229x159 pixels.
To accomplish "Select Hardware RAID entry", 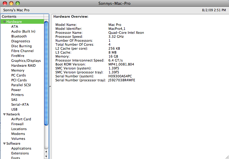I will (x=23, y=65).
